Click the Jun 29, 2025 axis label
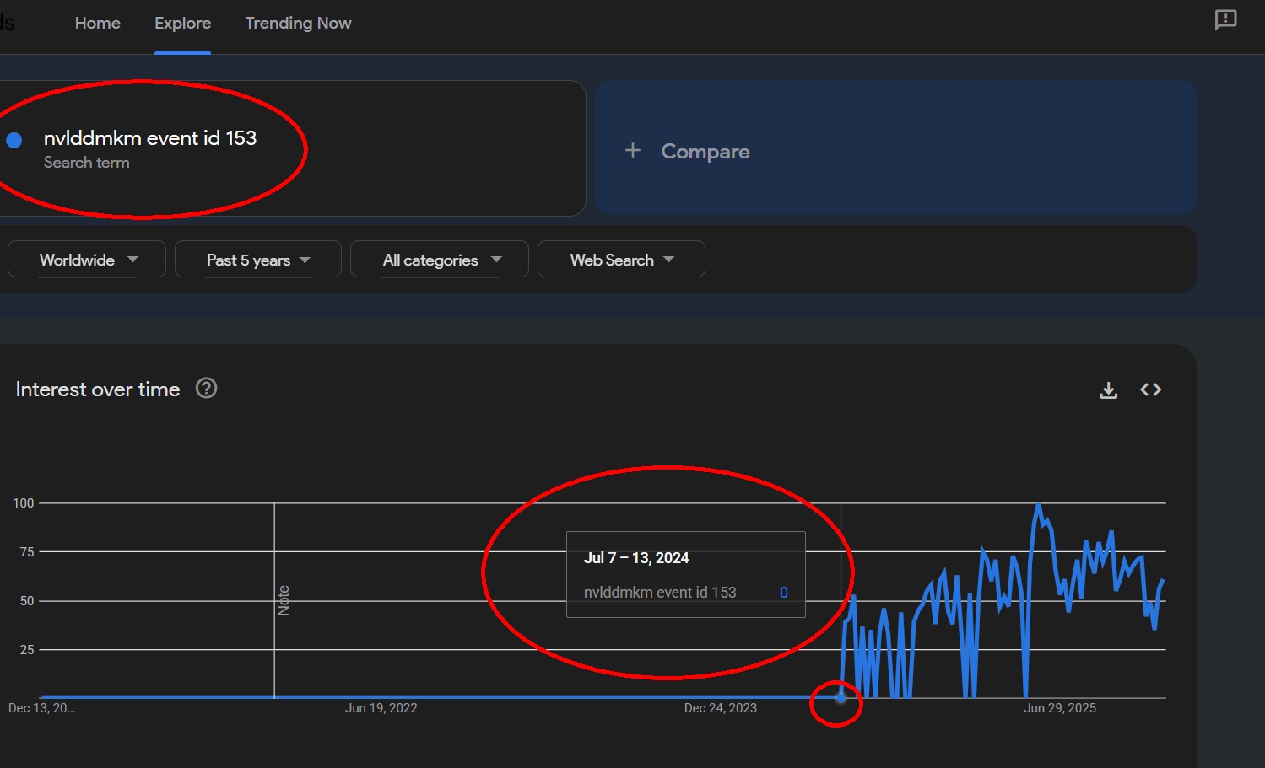This screenshot has height=768, width=1265. pyautogui.click(x=1060, y=708)
